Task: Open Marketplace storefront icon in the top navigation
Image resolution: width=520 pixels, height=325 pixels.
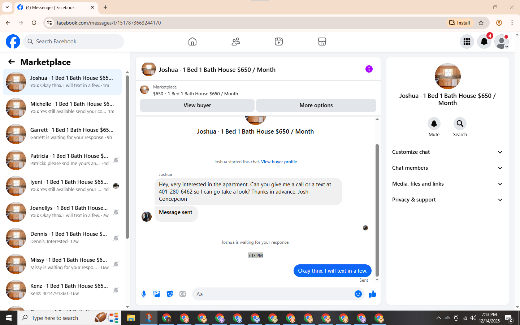Action: pos(322,42)
